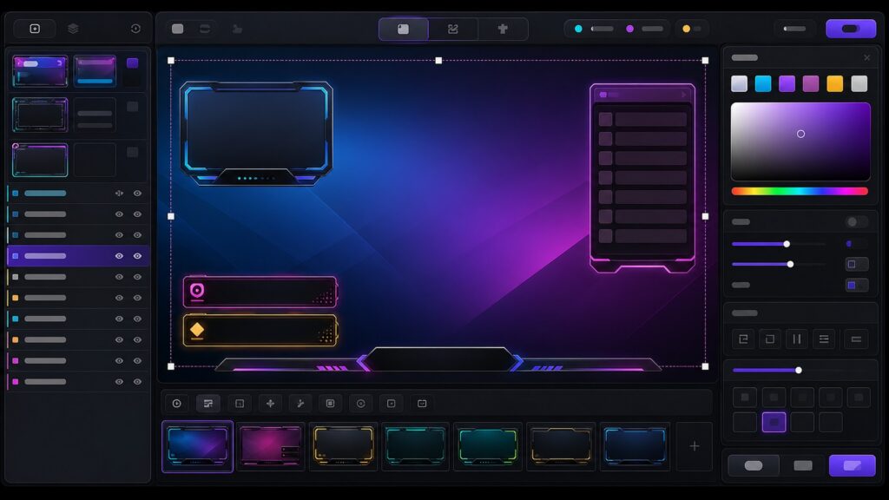The height and width of the screenshot is (500, 889).
Task: Click the four-point sparkle icon in bottom toolbar
Action: coord(271,403)
